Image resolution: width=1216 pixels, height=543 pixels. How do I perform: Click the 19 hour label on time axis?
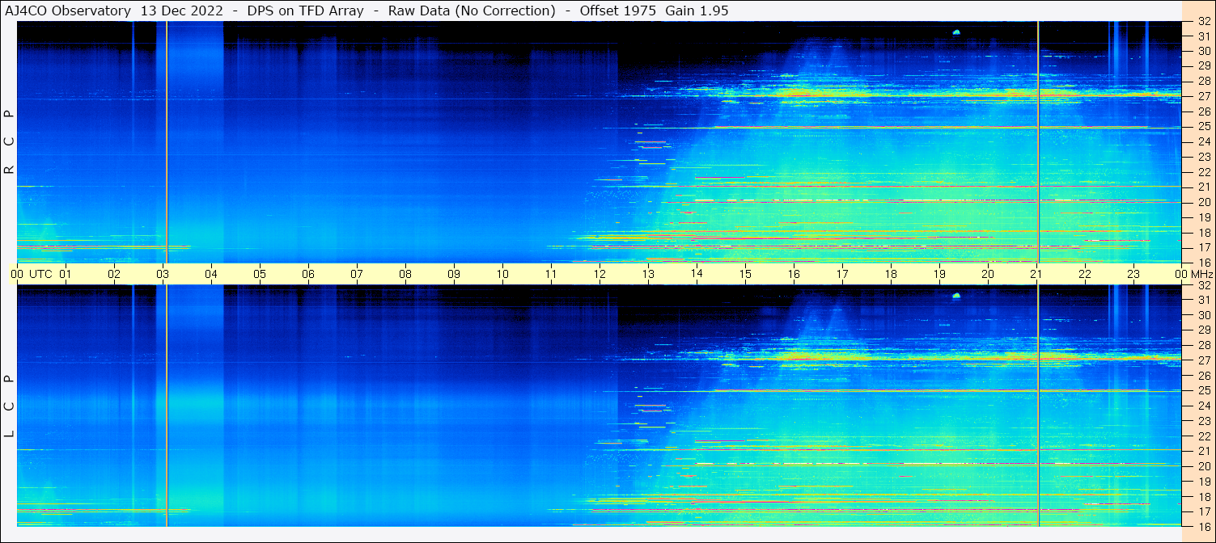click(x=939, y=274)
